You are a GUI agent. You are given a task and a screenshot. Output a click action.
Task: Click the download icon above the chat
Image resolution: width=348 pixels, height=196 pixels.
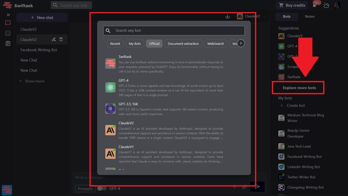coord(228,16)
